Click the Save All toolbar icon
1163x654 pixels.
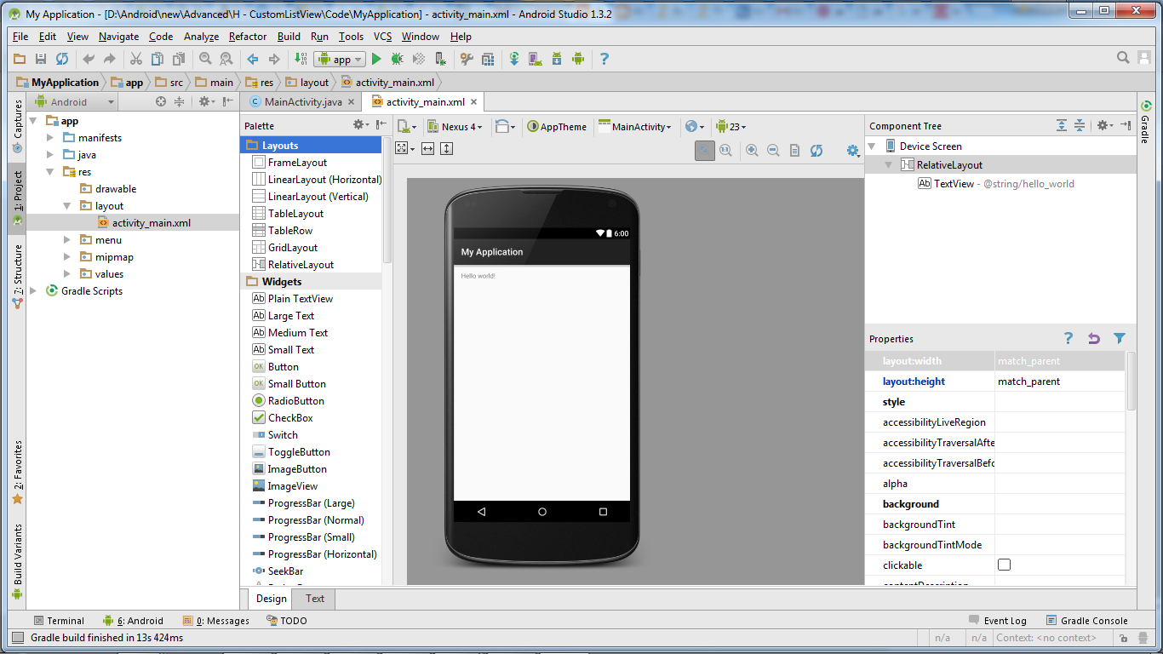(x=40, y=59)
